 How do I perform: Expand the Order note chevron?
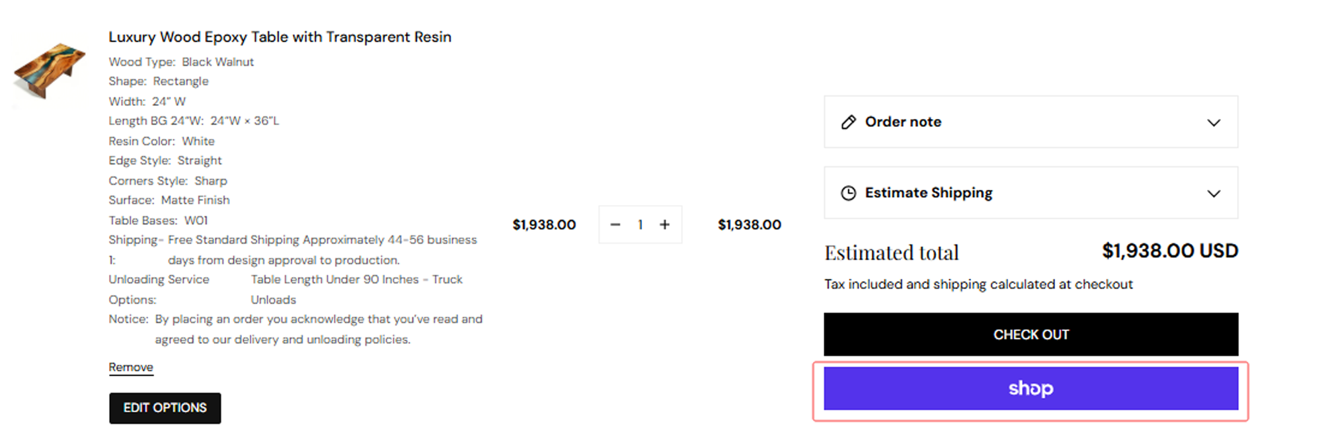click(x=1214, y=123)
